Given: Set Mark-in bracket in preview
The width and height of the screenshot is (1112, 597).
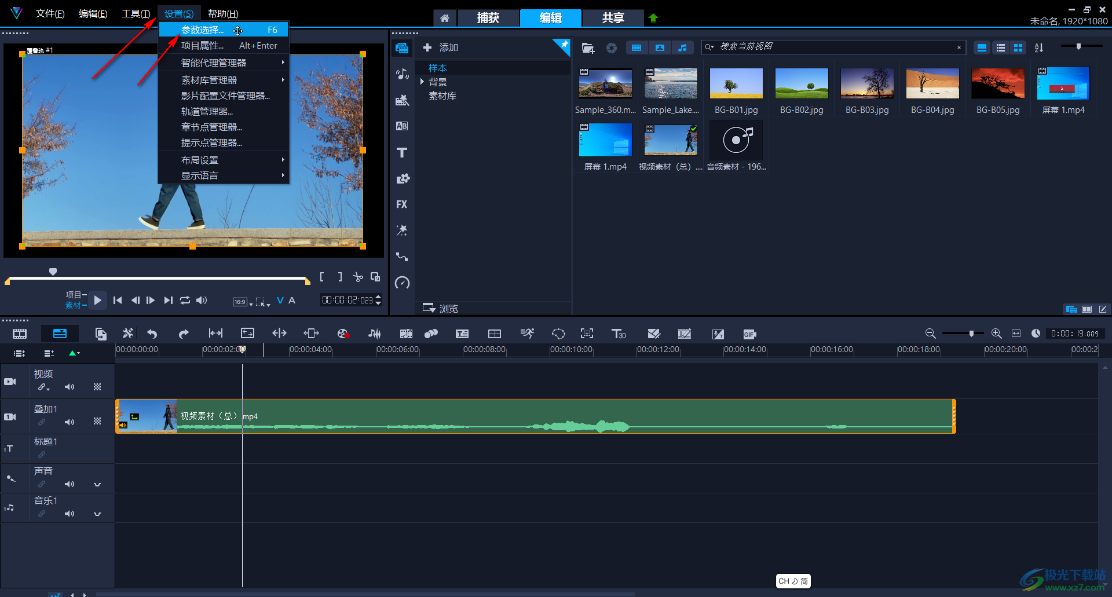Looking at the screenshot, I should tap(322, 277).
